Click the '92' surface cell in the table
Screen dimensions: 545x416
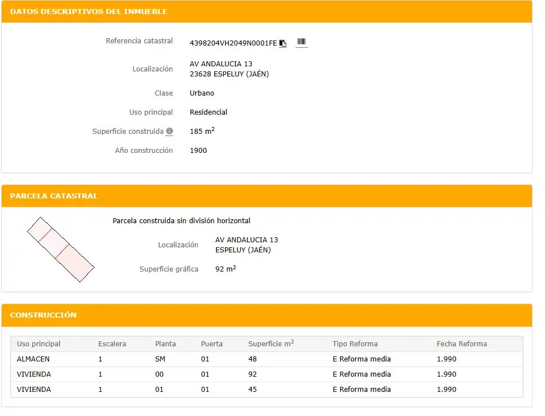coord(253,374)
